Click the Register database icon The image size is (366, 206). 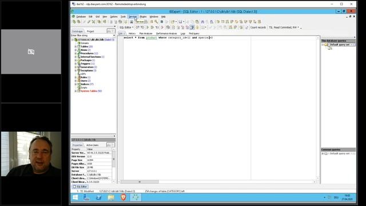pos(74,22)
